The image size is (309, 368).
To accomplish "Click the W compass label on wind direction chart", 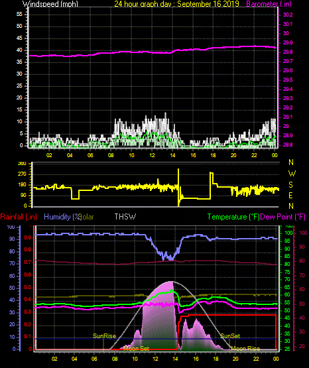I will click(x=292, y=174).
